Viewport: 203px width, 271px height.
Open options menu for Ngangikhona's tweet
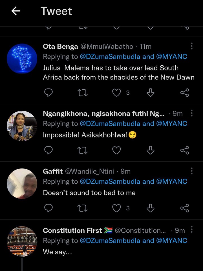(192, 113)
